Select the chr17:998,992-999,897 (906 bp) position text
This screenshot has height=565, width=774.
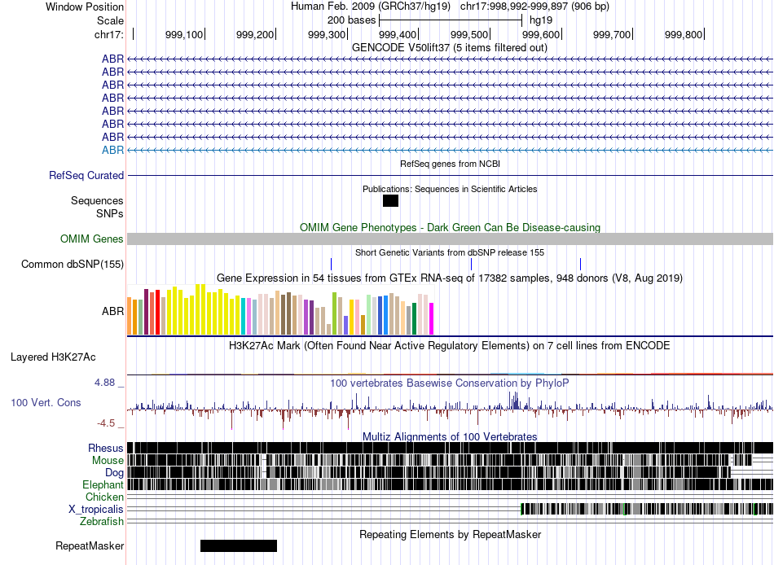pyautogui.click(x=534, y=7)
